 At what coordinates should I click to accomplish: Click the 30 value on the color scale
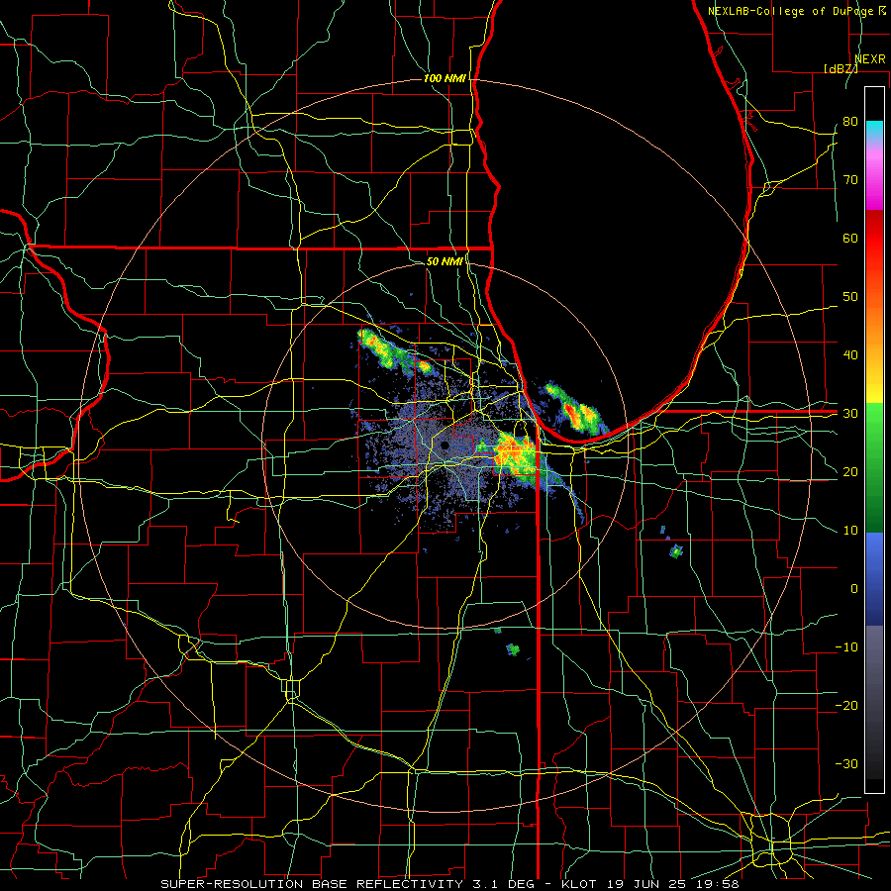850,414
